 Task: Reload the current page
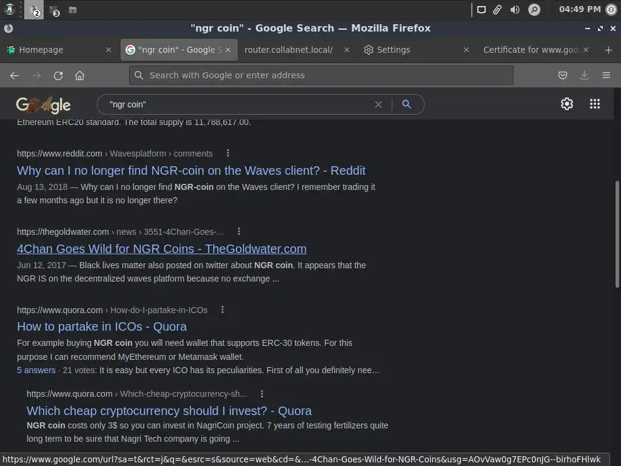[58, 75]
